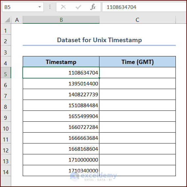Click empty Time (GMT) cell in row 9
Viewport: 187px width, 187px height.
point(137,116)
